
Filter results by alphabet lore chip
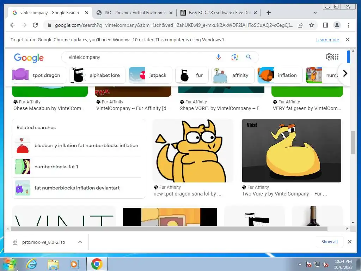(97, 75)
